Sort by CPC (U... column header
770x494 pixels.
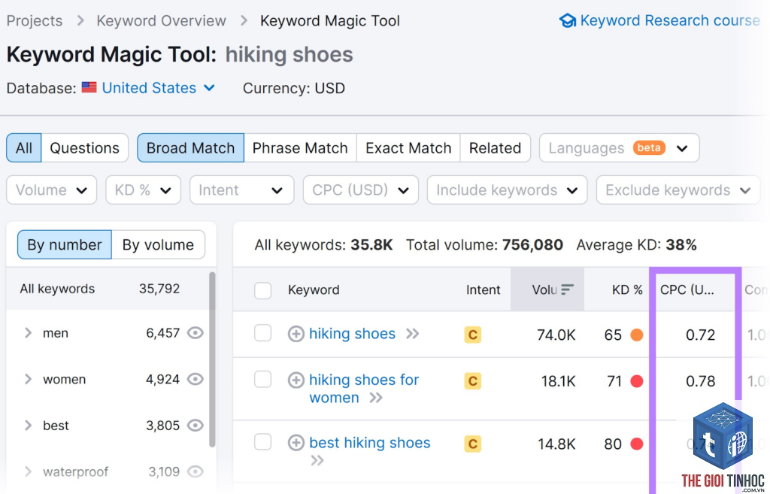(687, 289)
